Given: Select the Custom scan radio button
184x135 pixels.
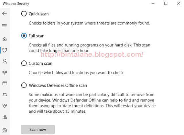Looking at the screenshot, I should [x=24, y=63].
